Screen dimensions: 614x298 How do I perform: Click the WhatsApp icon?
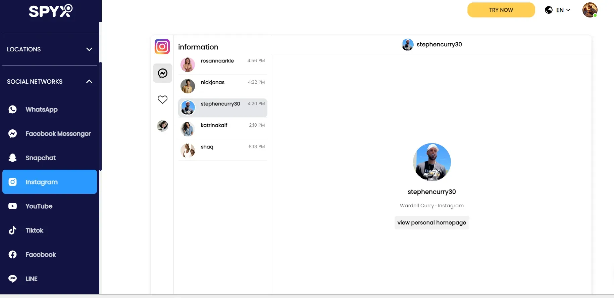click(13, 110)
